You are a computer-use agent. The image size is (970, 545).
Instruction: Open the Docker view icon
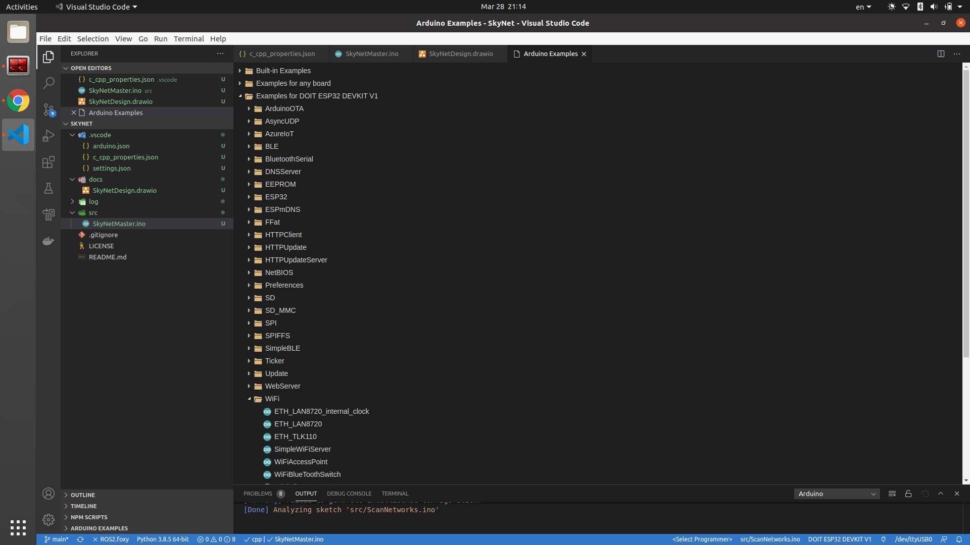(x=48, y=241)
